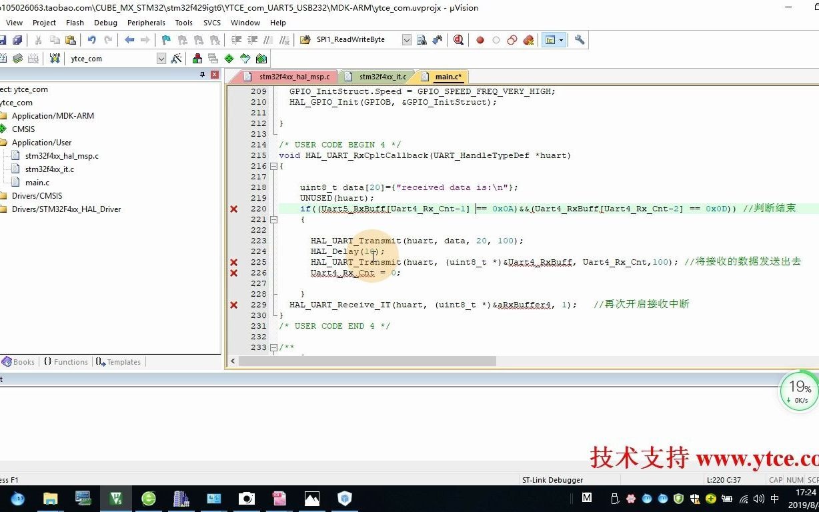Collapse the code block at line 216

pyautogui.click(x=273, y=165)
